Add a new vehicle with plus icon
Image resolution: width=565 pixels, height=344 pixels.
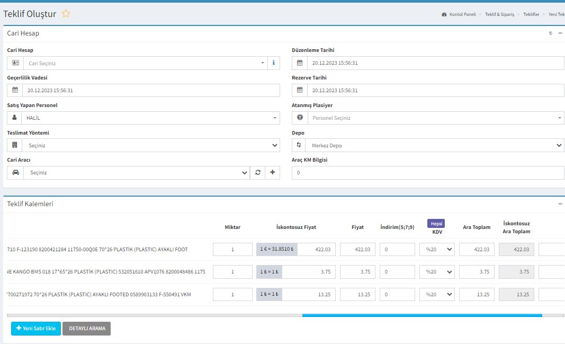[272, 173]
